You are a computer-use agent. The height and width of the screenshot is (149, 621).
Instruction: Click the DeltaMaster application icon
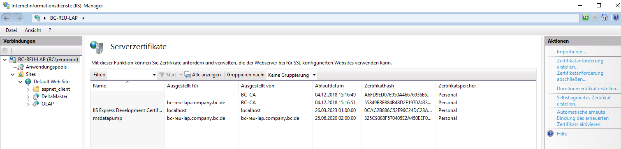(x=36, y=96)
